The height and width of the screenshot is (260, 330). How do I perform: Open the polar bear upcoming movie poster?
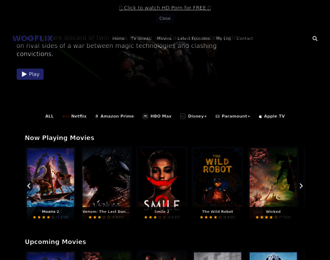point(273,256)
